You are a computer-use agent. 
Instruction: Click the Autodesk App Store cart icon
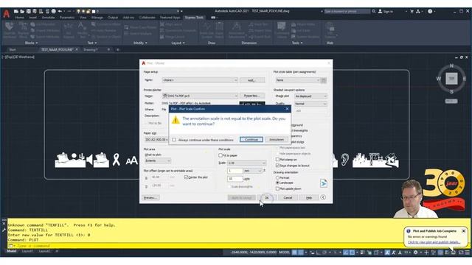412,11
